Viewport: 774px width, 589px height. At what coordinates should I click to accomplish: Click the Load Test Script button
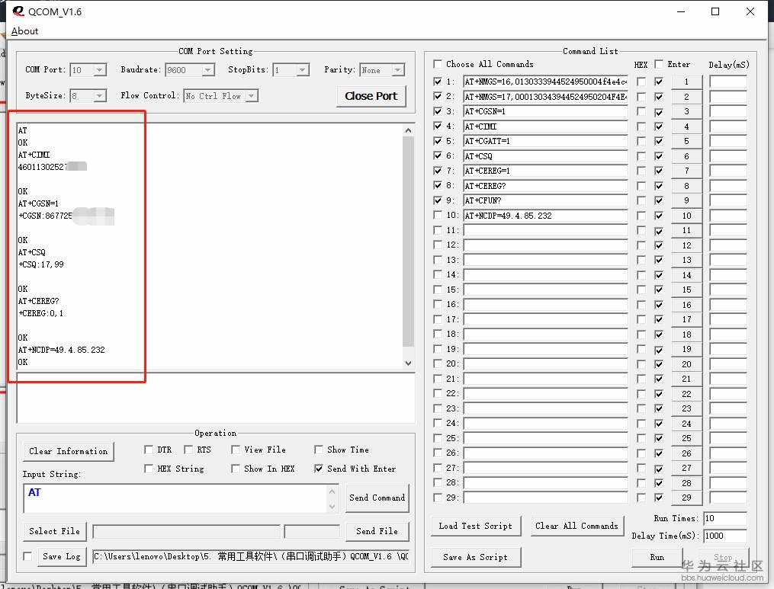pyautogui.click(x=475, y=526)
